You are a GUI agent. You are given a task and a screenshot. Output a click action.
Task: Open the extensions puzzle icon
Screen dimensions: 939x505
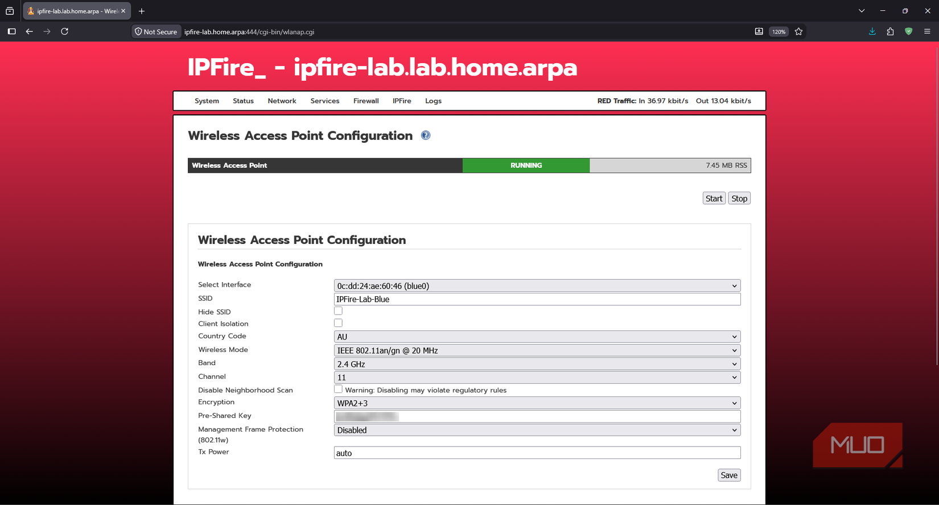890,32
